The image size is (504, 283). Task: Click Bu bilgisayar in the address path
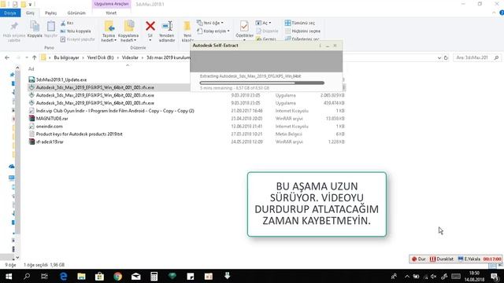[x=66, y=57]
